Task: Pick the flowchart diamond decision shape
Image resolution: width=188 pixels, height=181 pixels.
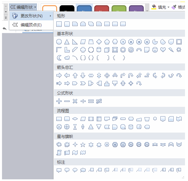Action: click(x=75, y=119)
